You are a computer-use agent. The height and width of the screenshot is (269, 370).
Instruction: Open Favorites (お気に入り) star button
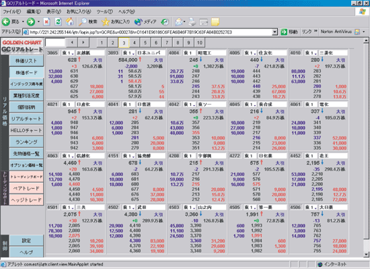coord(116,22)
